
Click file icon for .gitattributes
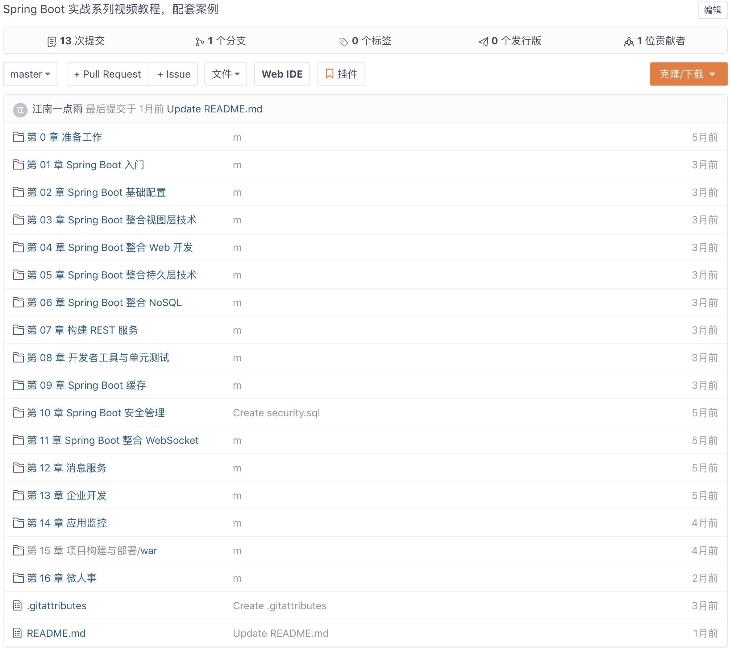17,606
